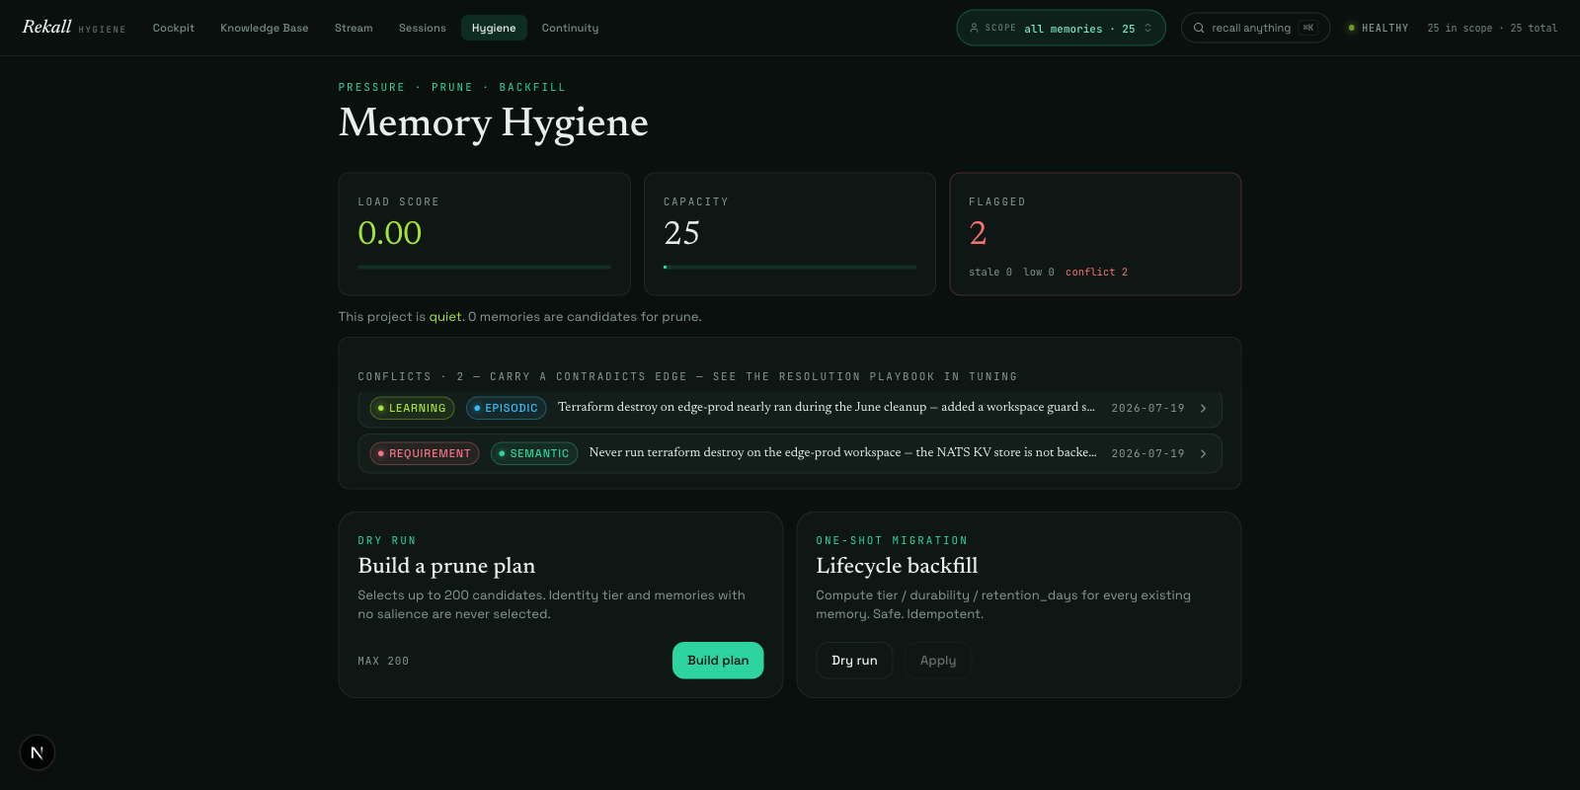The height and width of the screenshot is (790, 1580).
Task: Open the Next.js N badge
Action: point(38,752)
